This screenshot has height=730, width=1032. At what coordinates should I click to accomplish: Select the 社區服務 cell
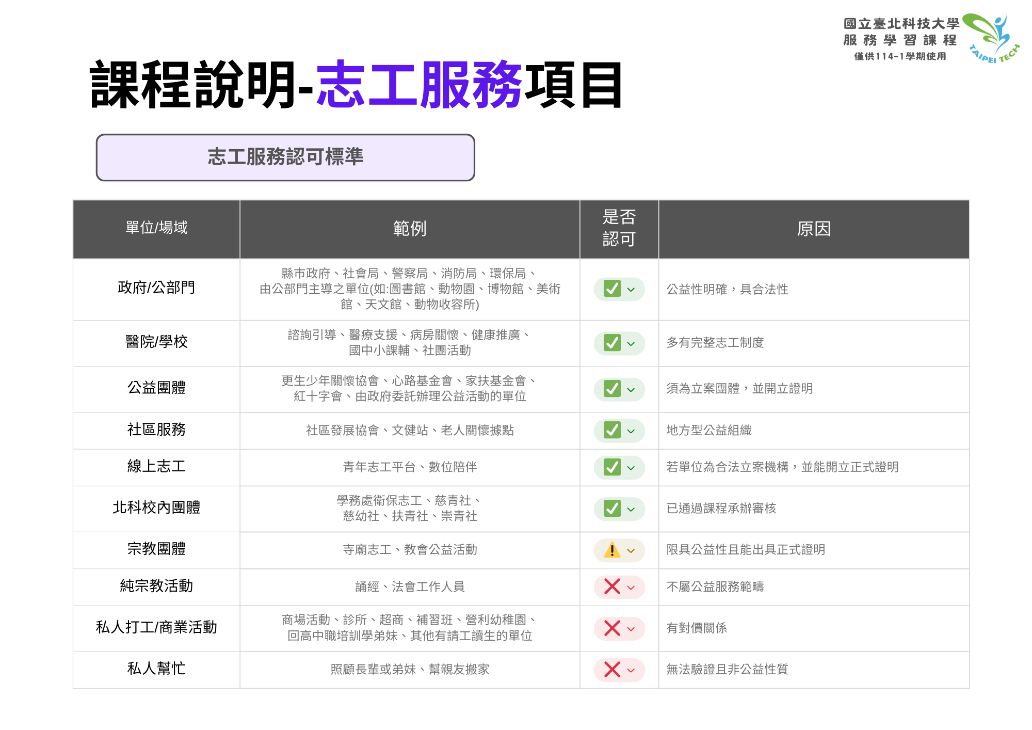[156, 431]
